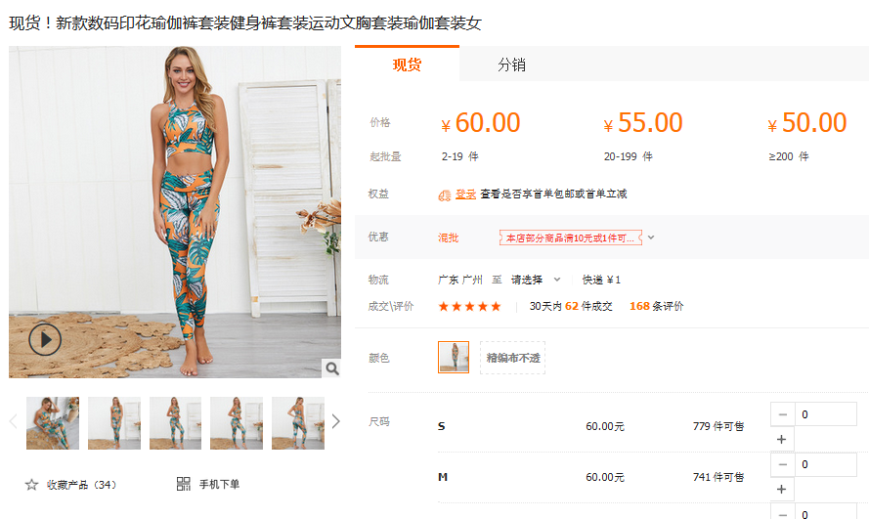Open the 登录 login link

pyautogui.click(x=465, y=194)
